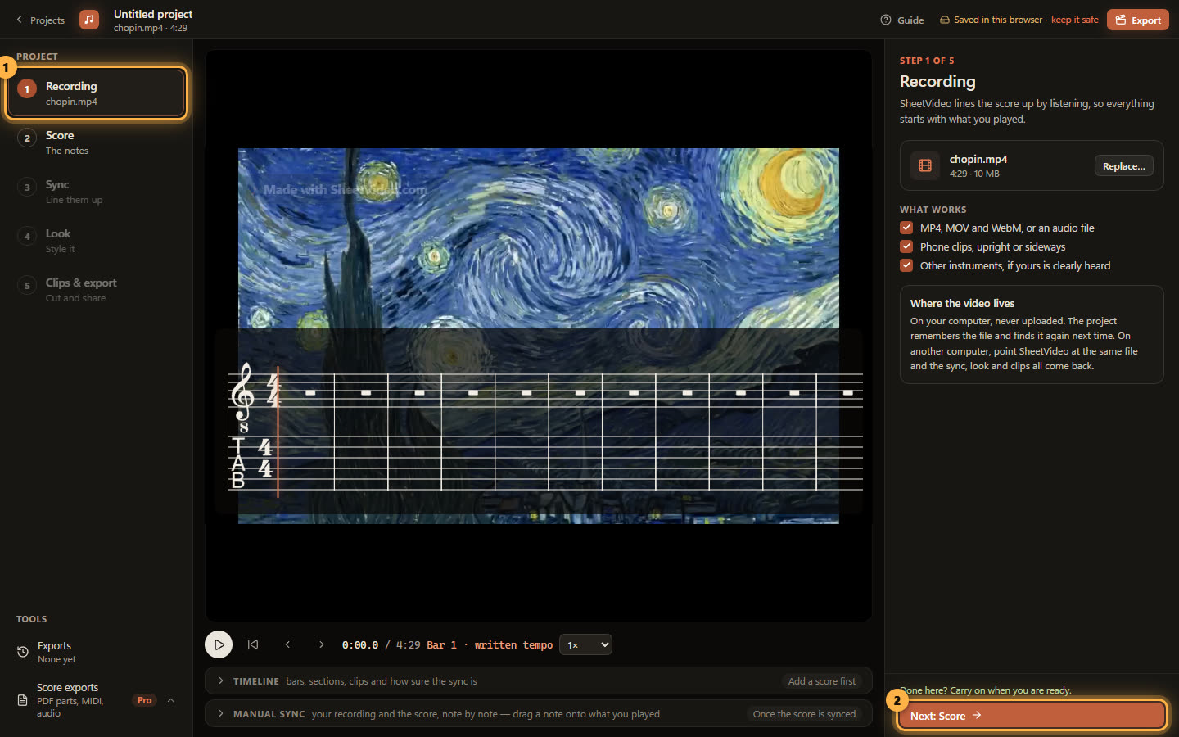Click the Exports history clock icon
The width and height of the screenshot is (1179, 737).
tap(23, 652)
